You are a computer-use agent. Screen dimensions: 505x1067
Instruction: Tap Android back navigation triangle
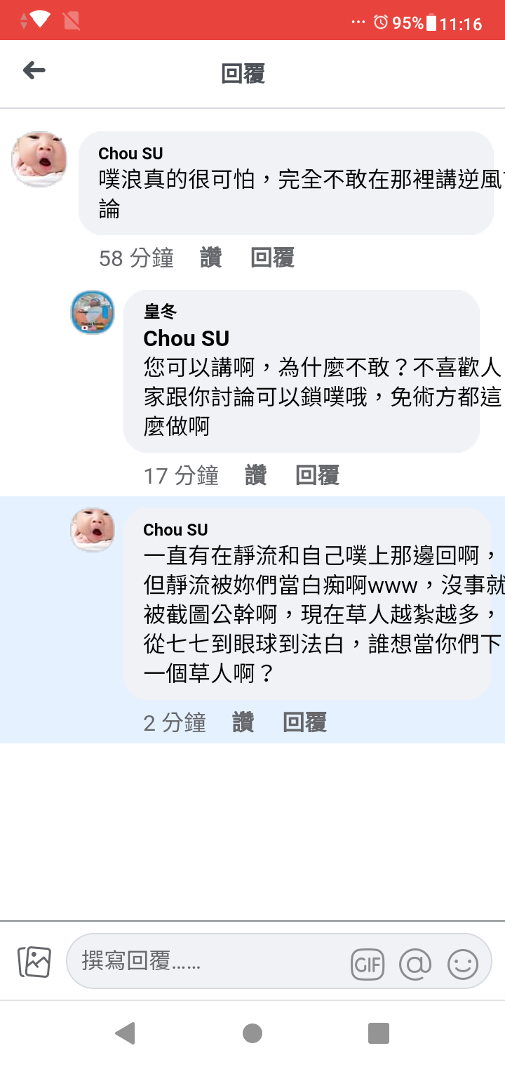(x=125, y=1033)
